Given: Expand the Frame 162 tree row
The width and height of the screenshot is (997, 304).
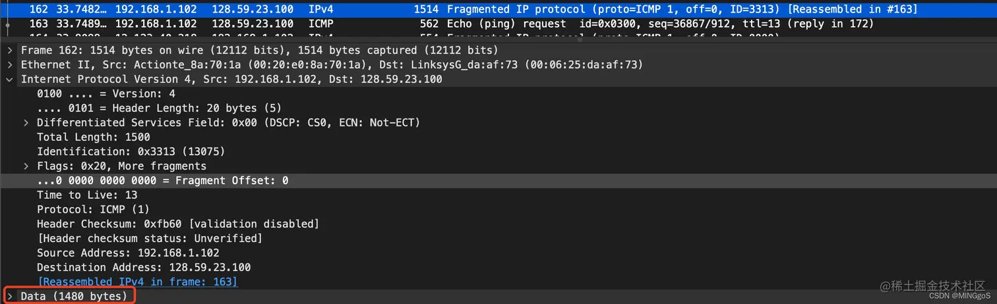Looking at the screenshot, I should (9, 50).
